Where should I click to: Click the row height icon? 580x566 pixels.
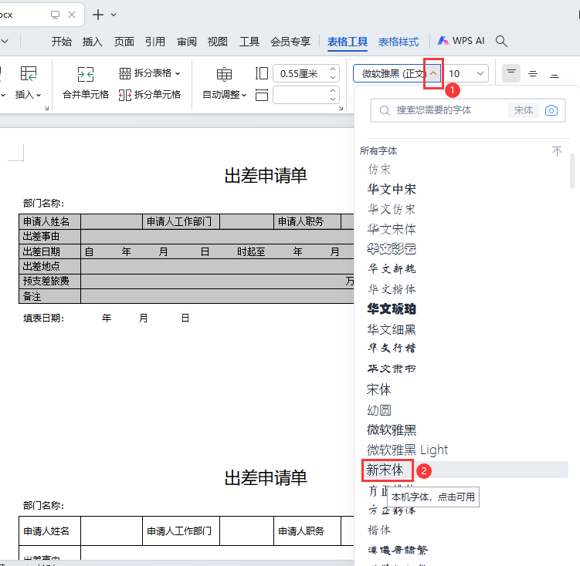pos(262,73)
